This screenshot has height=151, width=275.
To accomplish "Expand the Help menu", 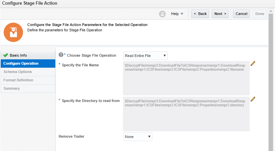I will pyautogui.click(x=177, y=14).
